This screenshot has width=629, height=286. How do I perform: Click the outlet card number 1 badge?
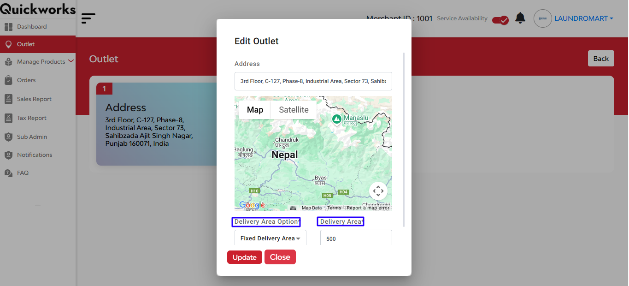pos(104,89)
